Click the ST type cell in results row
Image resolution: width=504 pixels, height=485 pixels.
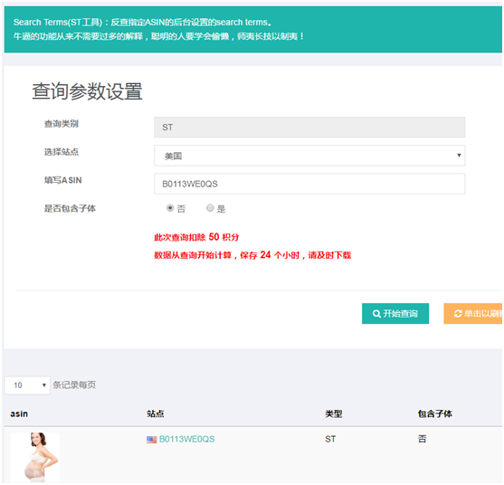[x=330, y=440]
